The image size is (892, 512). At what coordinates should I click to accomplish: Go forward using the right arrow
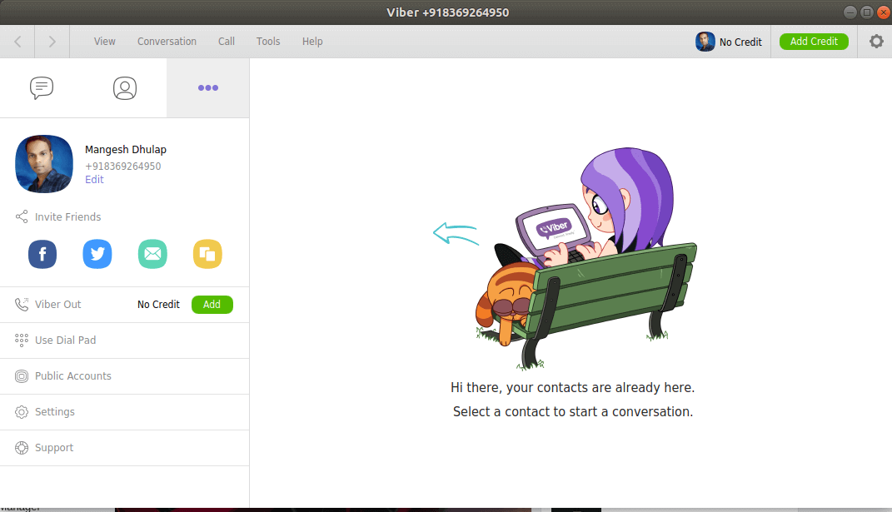tap(52, 42)
